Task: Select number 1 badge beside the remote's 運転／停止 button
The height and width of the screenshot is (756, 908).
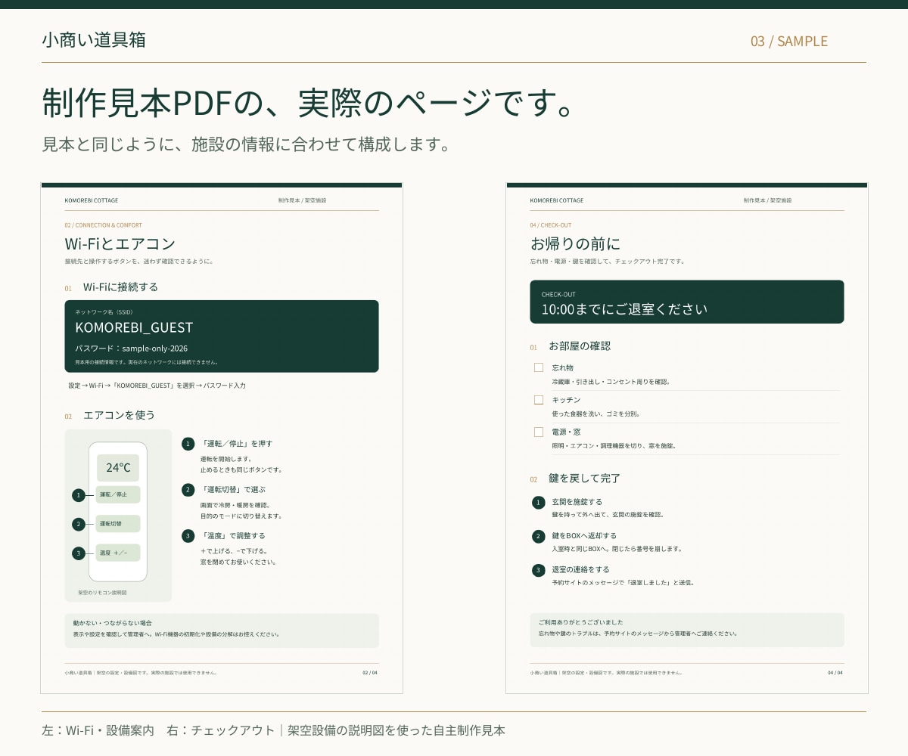Action: click(x=78, y=495)
